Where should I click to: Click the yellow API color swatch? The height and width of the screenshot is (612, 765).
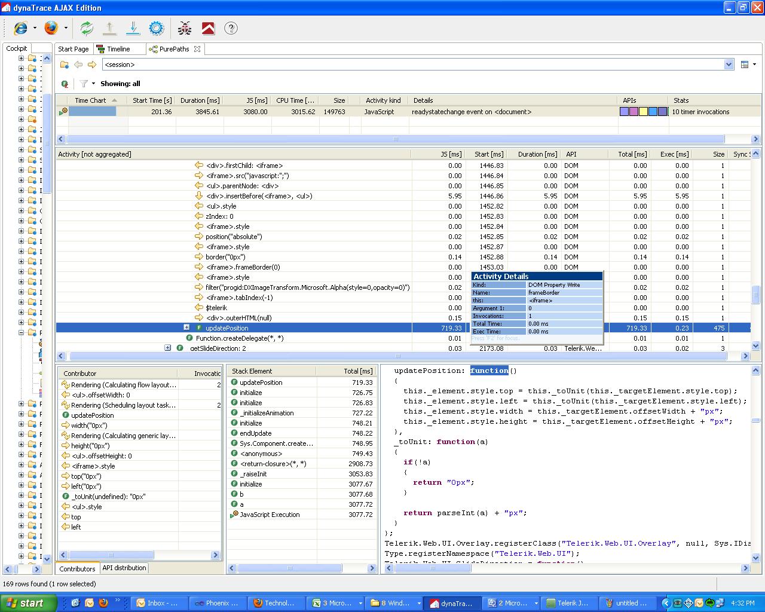click(x=643, y=112)
